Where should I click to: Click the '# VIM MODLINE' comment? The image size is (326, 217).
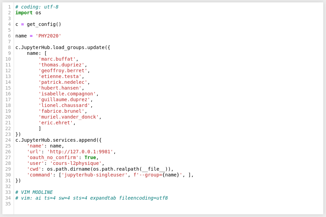pyautogui.click(x=34, y=192)
